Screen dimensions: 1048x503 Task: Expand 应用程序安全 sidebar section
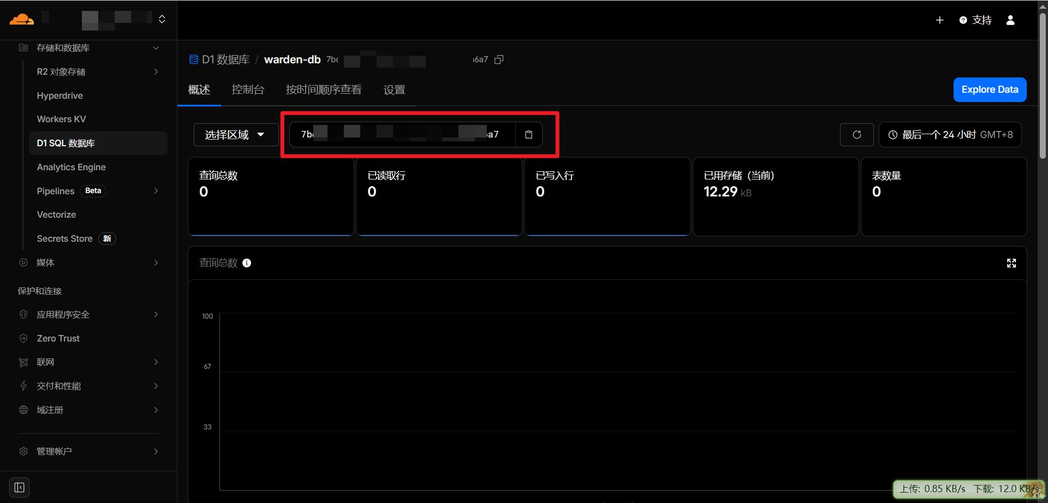(156, 315)
